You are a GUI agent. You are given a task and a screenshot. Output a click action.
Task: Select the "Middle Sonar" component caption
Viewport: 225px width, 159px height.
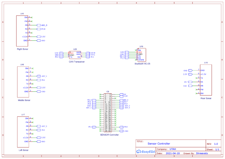coord(24,100)
